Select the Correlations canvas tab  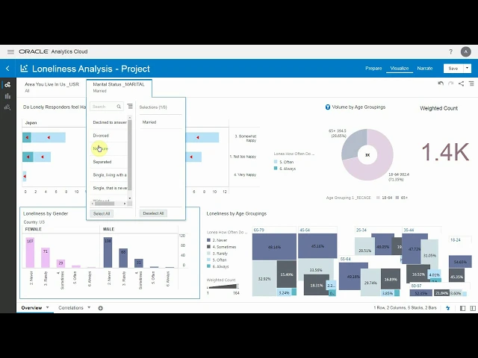tap(71, 308)
